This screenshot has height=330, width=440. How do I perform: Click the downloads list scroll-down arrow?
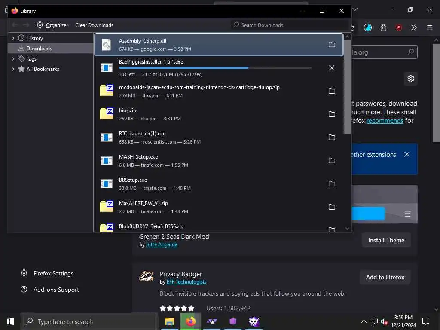(347, 229)
